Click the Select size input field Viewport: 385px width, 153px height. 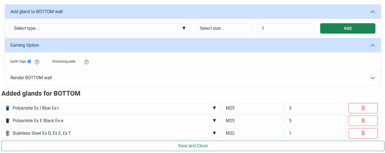pyautogui.click(x=224, y=28)
